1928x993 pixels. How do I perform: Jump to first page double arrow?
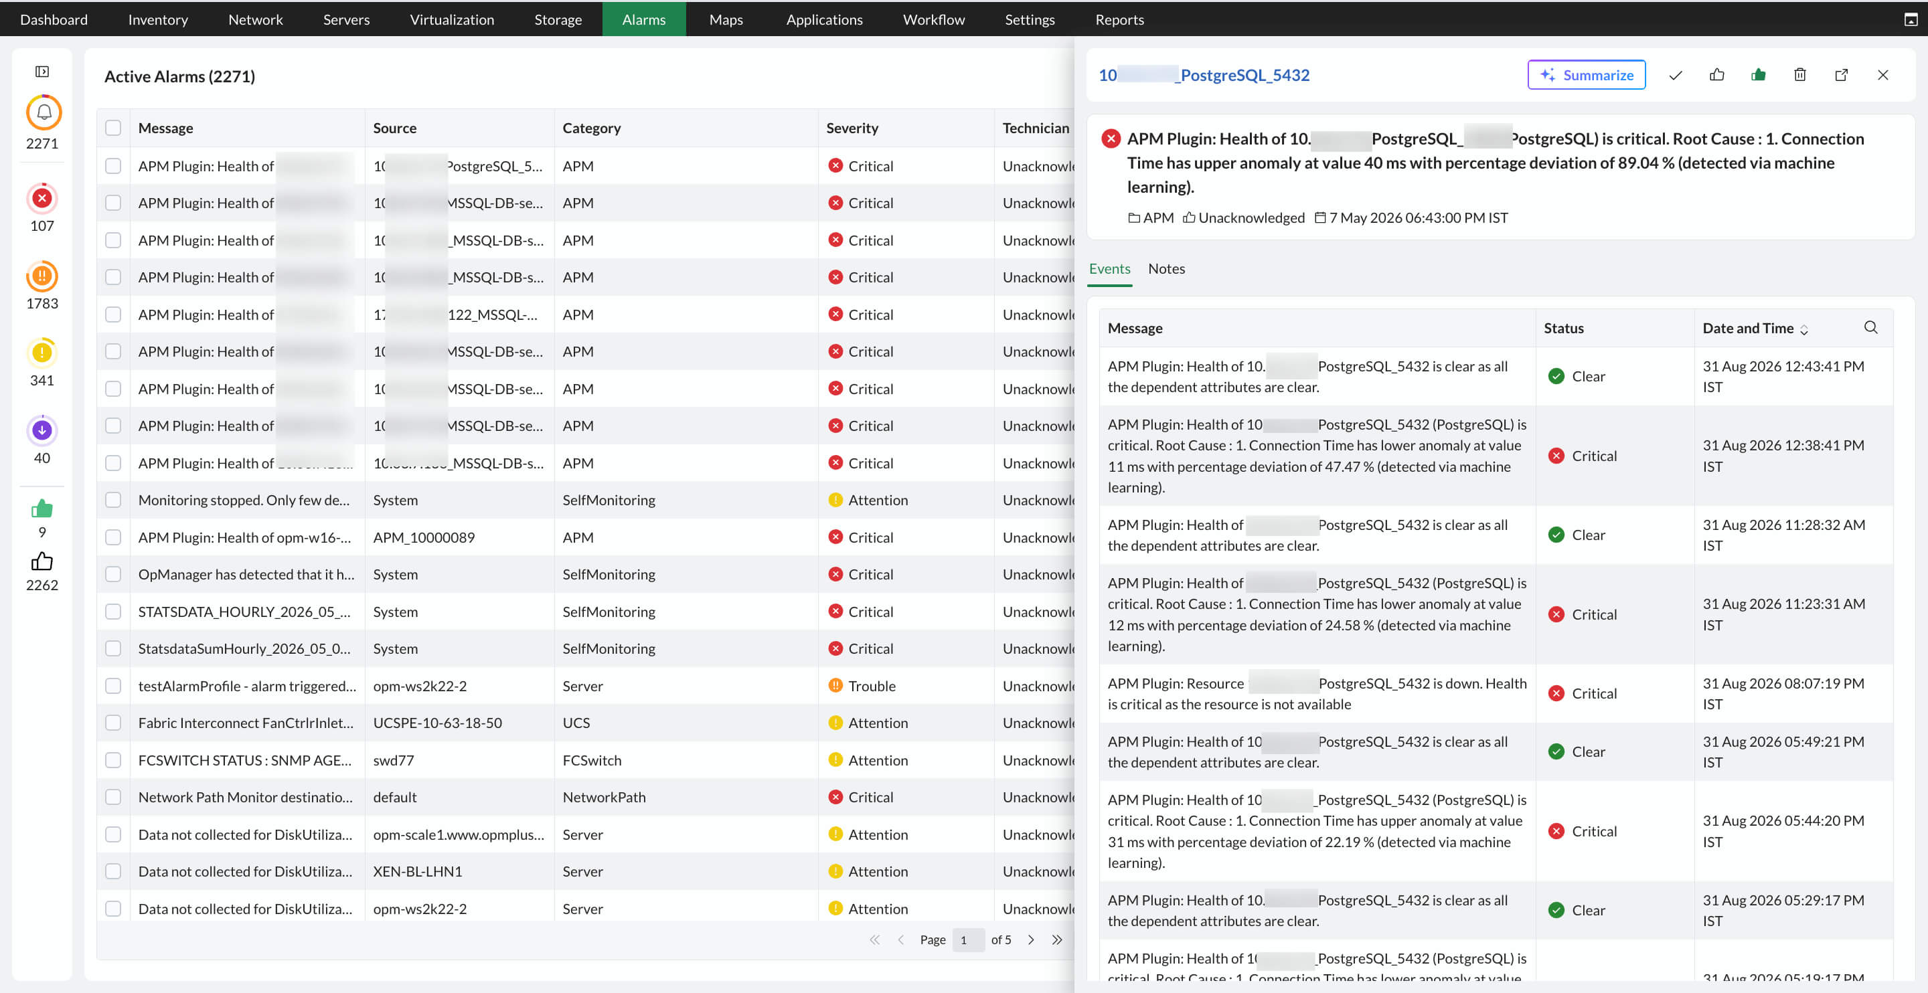(x=874, y=940)
